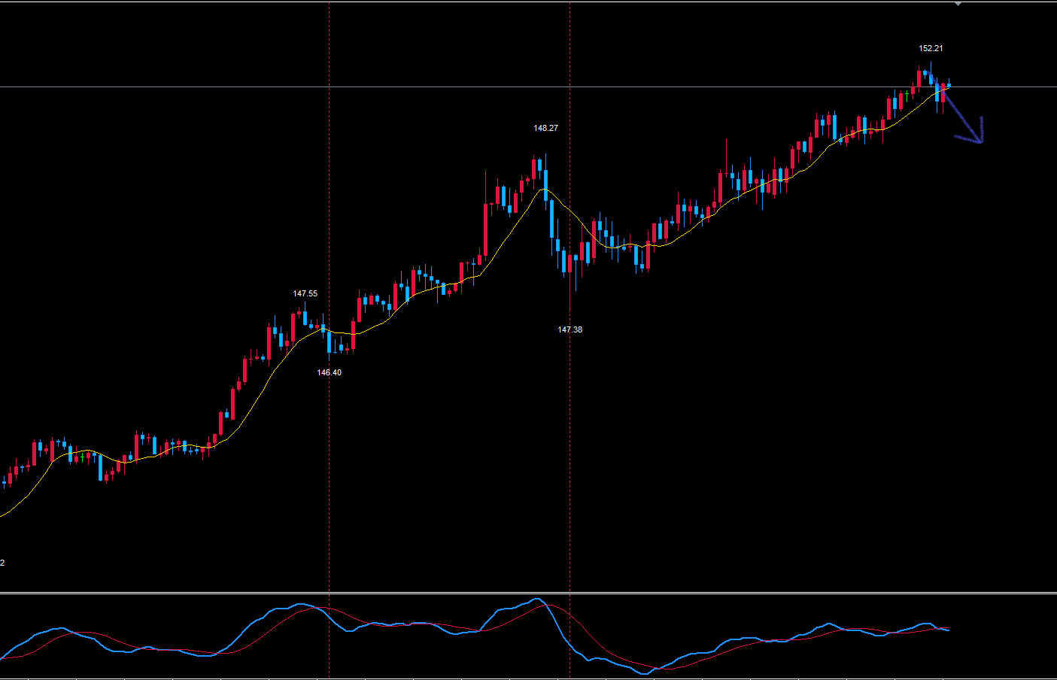Click the "2" label at left edge
The width and height of the screenshot is (1057, 680).
[2, 563]
